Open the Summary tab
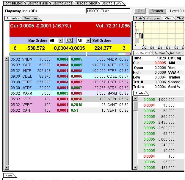This screenshot has height=180, width=185. (x=31, y=18)
